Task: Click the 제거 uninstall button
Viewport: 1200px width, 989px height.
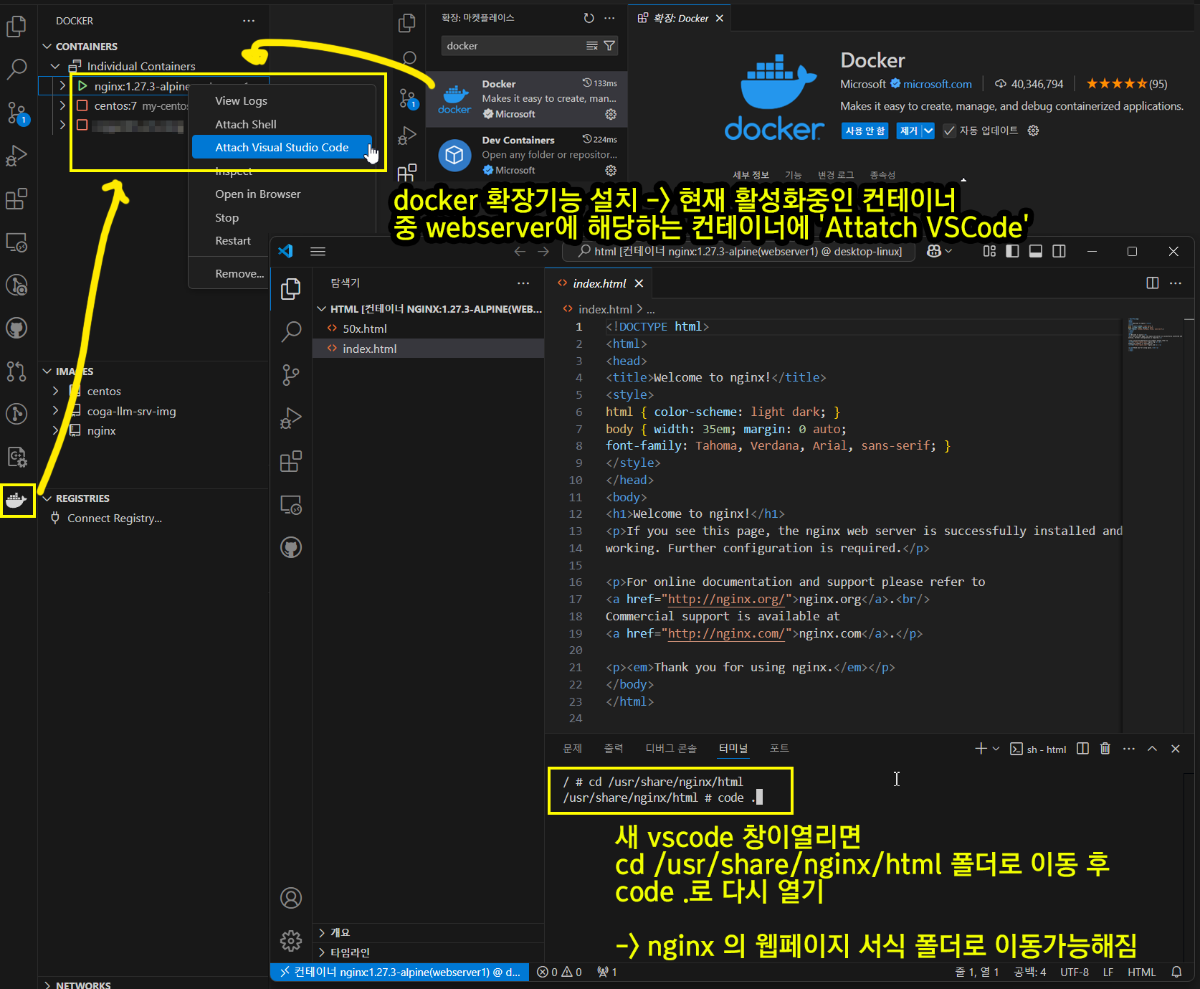Action: 909,131
